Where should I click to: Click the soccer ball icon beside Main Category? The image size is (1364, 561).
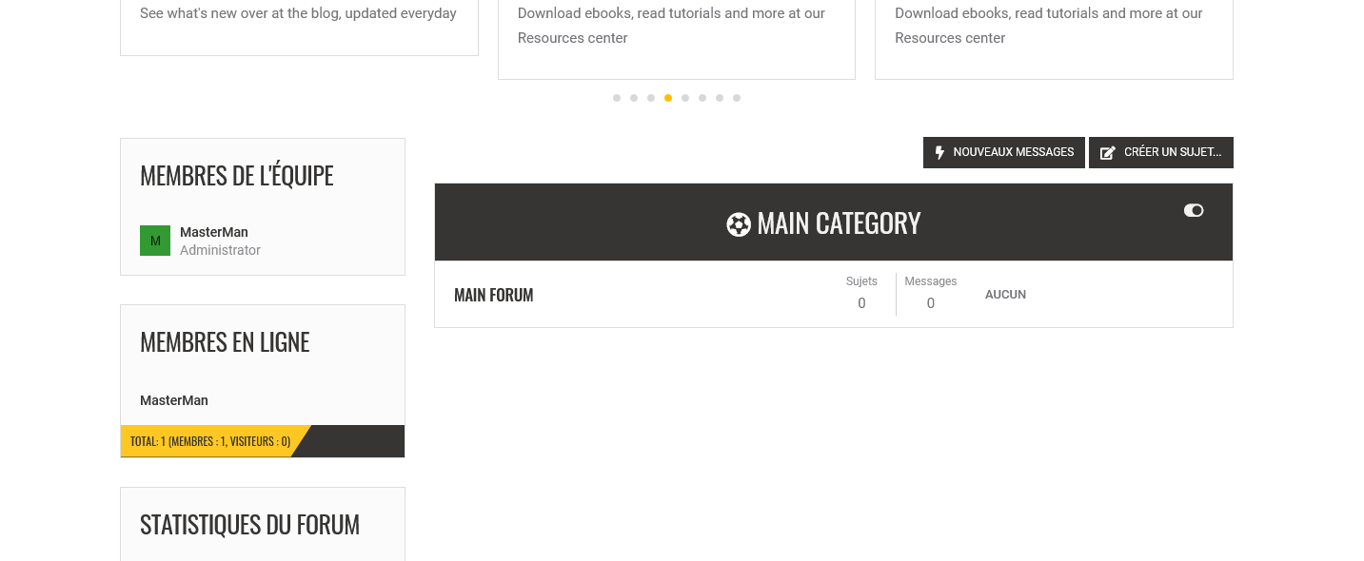pyautogui.click(x=739, y=224)
